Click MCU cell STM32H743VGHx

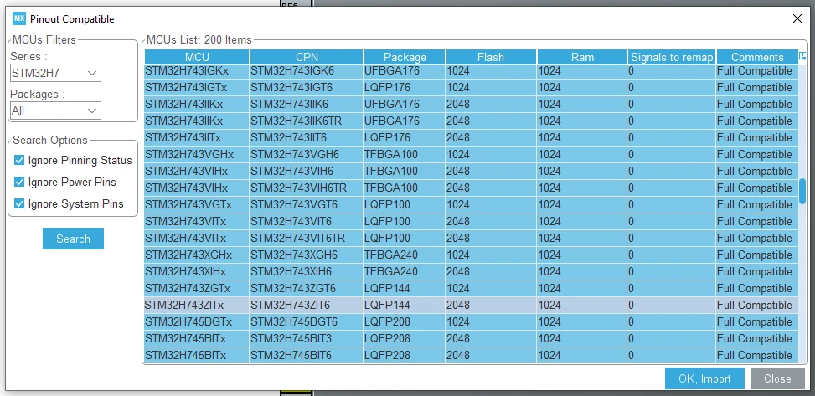pyautogui.click(x=197, y=154)
